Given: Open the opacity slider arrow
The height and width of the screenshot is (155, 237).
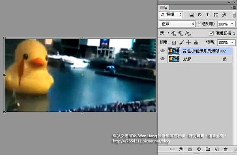Looking at the screenshot, I should (x=232, y=24).
